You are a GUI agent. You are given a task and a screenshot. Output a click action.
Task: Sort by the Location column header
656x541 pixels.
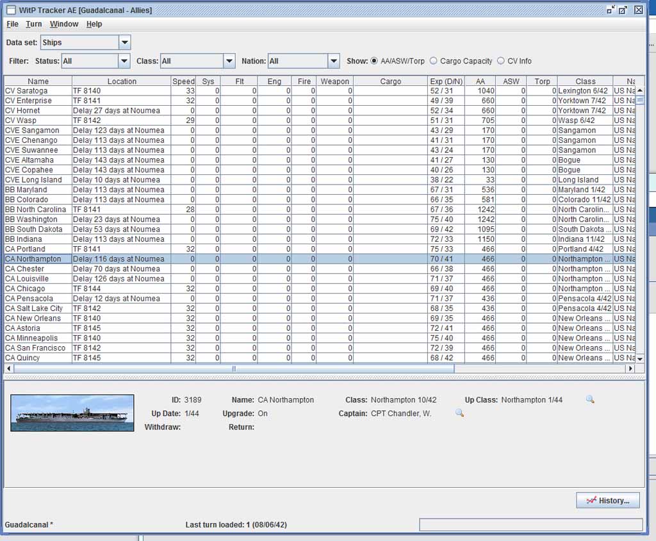pos(122,81)
